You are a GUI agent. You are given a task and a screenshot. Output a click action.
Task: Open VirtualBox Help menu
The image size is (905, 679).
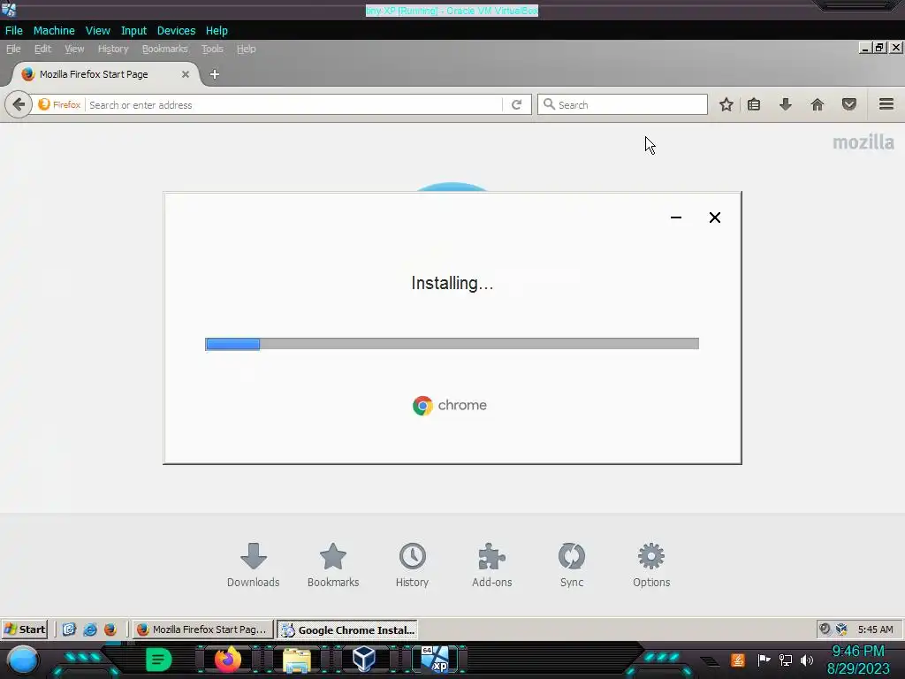click(217, 31)
